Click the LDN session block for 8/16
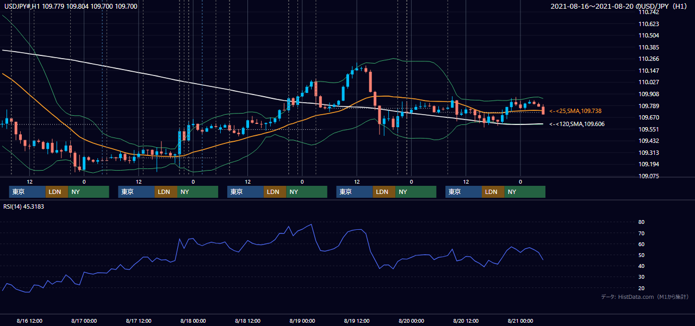Viewport: 695px width, 326px height. [57, 192]
